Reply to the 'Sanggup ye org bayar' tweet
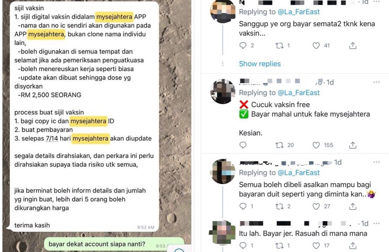389x252 pixels. 243,45
